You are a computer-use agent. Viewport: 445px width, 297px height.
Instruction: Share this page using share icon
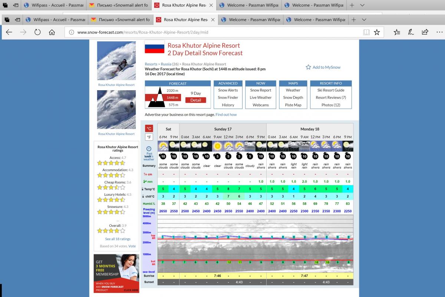pos(425,32)
